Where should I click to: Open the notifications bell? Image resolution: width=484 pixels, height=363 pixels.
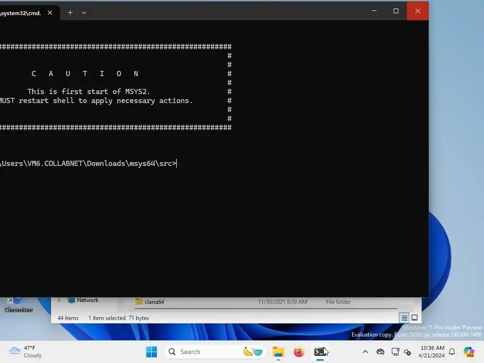452,352
